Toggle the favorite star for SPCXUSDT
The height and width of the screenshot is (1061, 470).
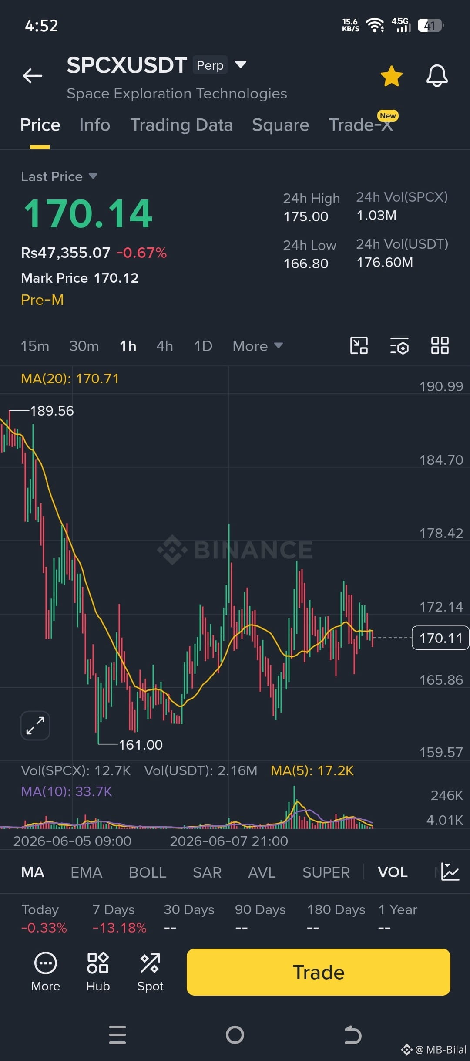coord(391,76)
